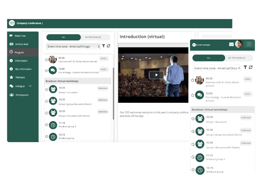Click refresh icon in mobile view
This screenshot has height=180, width=262.
(251, 67)
